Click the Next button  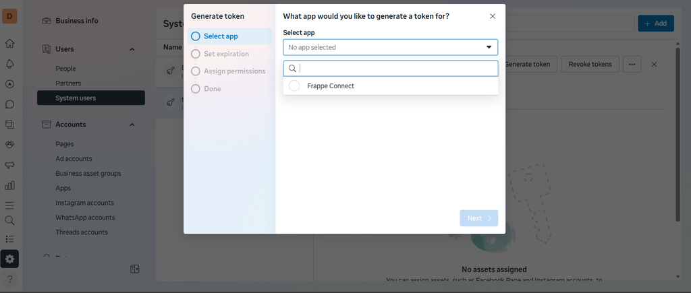(479, 218)
